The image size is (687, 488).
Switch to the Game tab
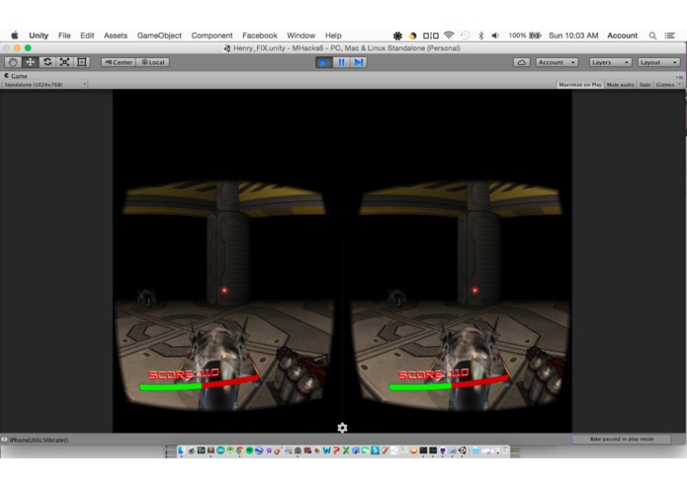click(16, 76)
